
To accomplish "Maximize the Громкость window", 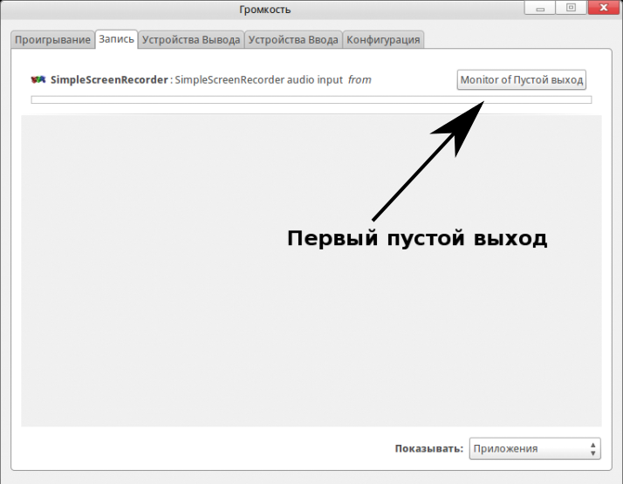I will 571,8.
